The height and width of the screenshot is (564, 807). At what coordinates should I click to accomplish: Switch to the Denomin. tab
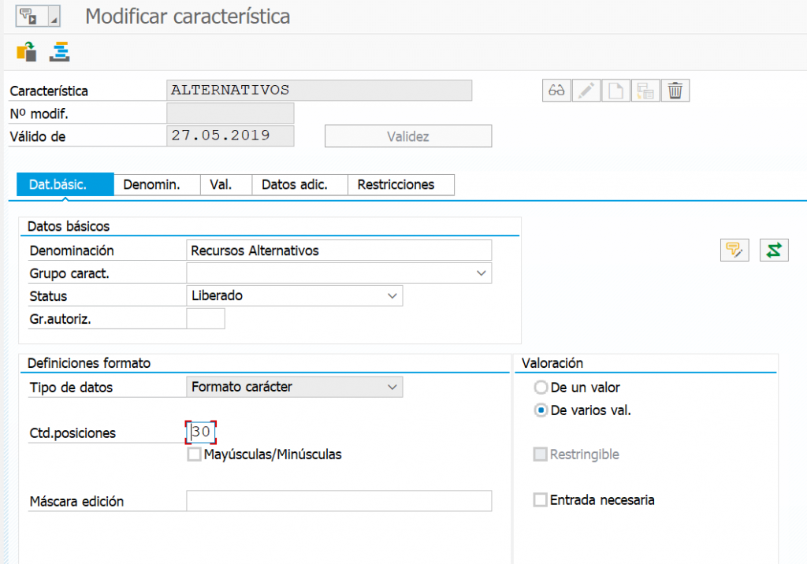click(157, 185)
